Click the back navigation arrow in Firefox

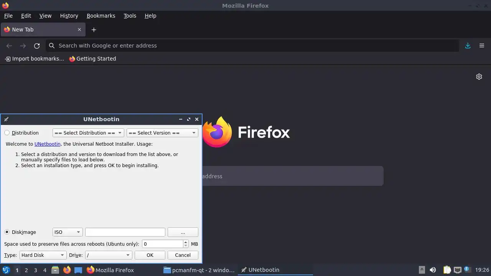click(x=9, y=46)
